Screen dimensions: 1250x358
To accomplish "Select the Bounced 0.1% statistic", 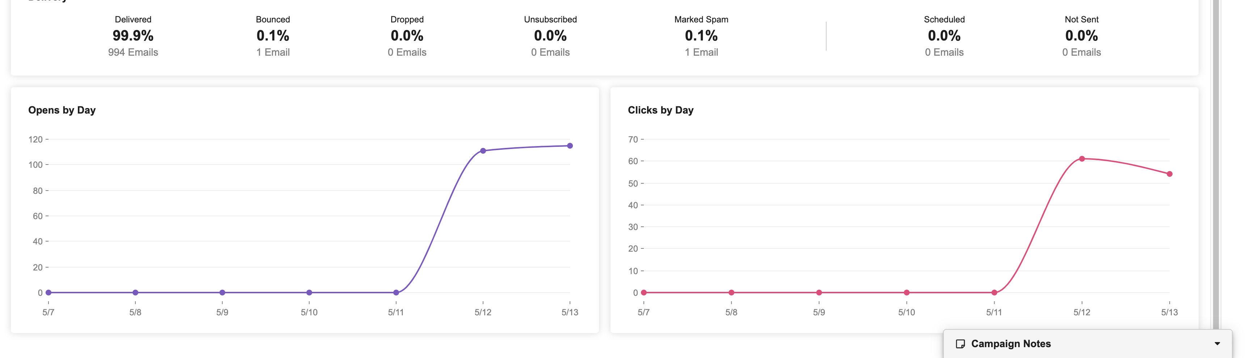I will (x=273, y=35).
